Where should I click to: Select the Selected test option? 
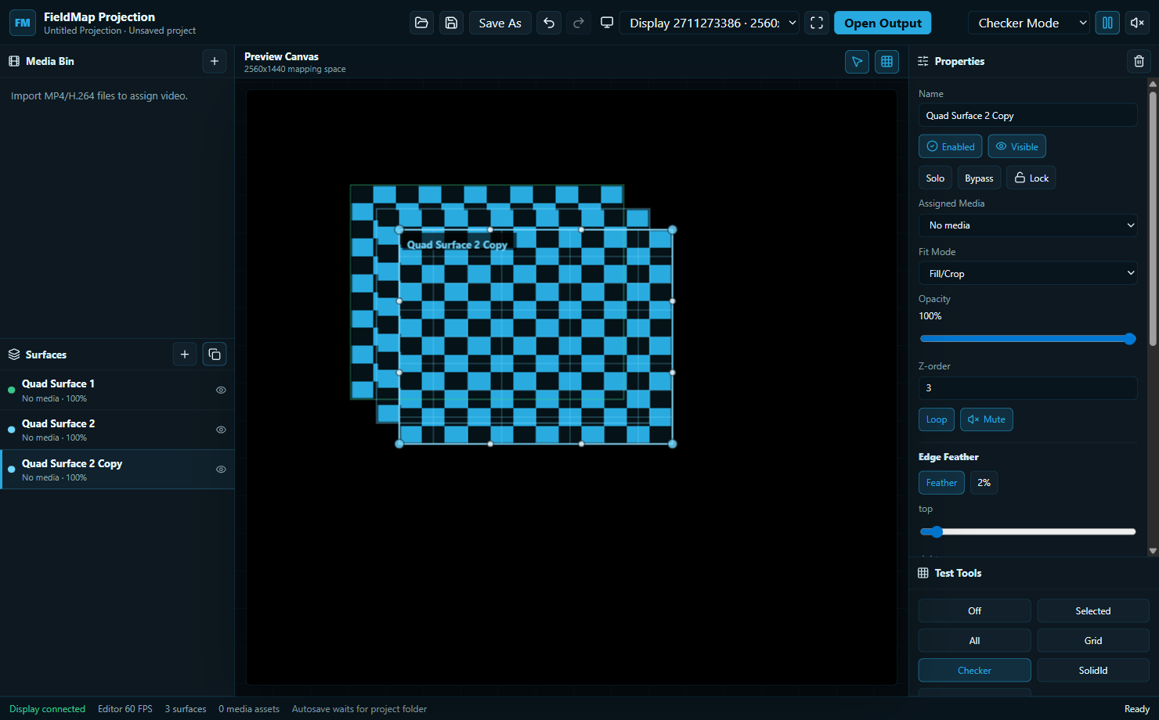(x=1093, y=611)
